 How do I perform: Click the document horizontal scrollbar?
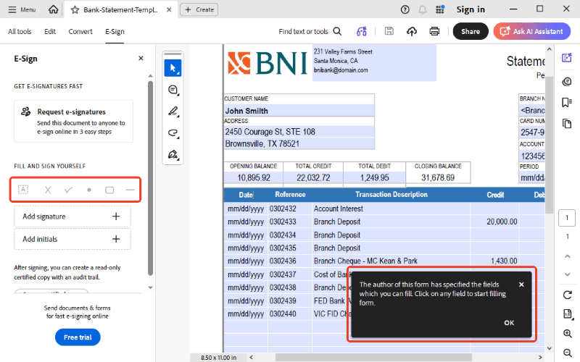(373, 357)
